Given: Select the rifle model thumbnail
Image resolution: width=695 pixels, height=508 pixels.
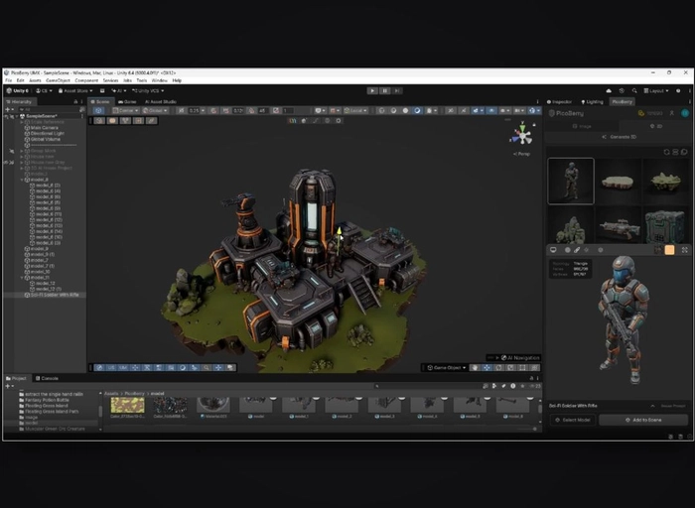Looking at the screenshot, I should tap(619, 226).
